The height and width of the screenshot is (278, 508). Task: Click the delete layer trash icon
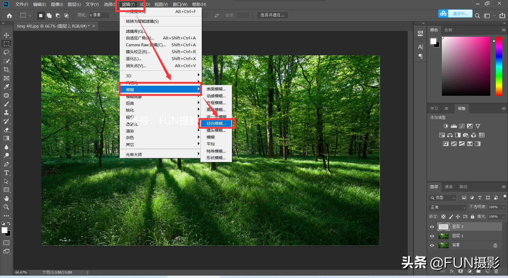click(x=496, y=271)
